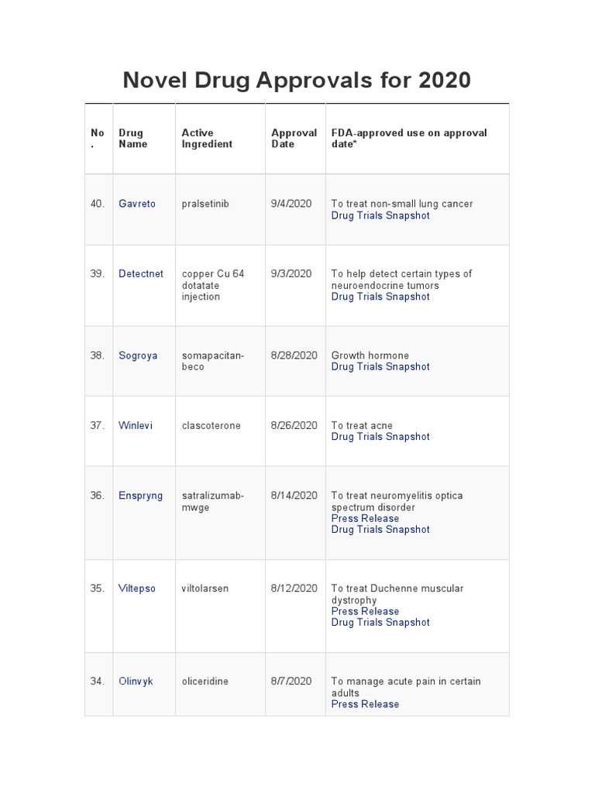Click the Olinvyk drug name link
This screenshot has height=793, width=595.
point(136,681)
